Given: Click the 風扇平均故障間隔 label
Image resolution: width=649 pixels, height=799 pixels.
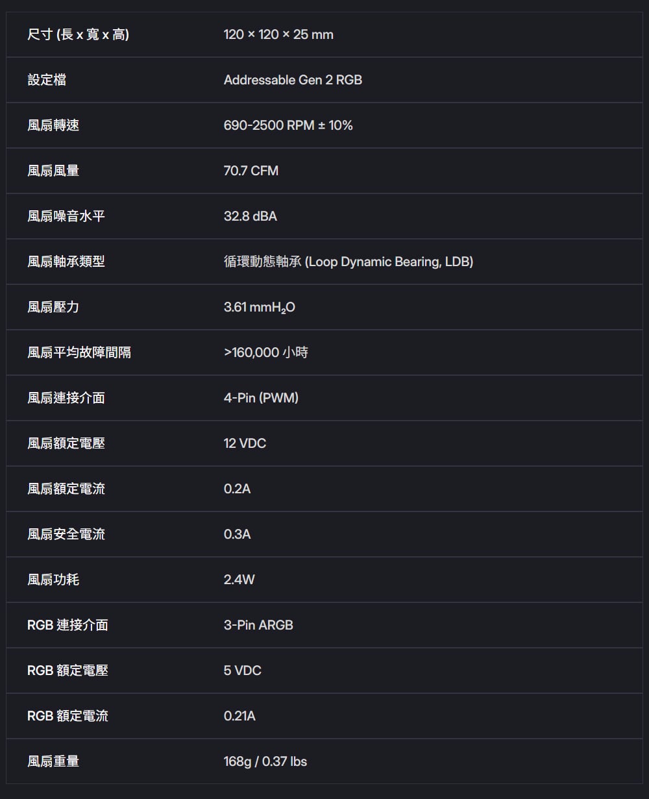Looking at the screenshot, I should pyautogui.click(x=79, y=352).
